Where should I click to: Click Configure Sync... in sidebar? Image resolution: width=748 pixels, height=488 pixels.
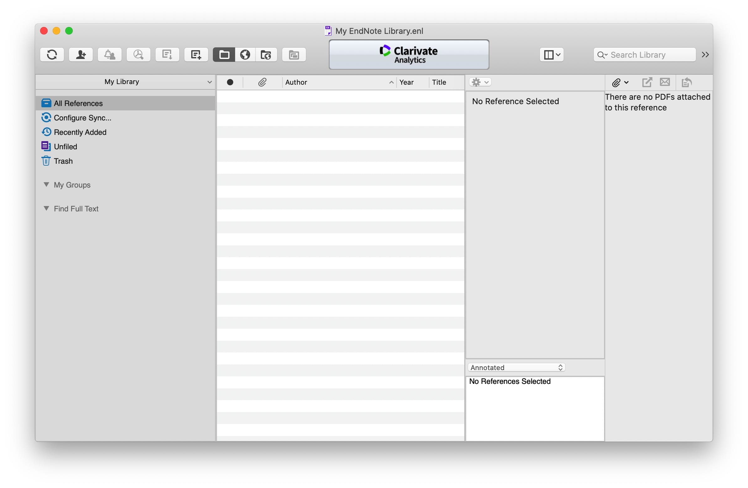click(82, 118)
